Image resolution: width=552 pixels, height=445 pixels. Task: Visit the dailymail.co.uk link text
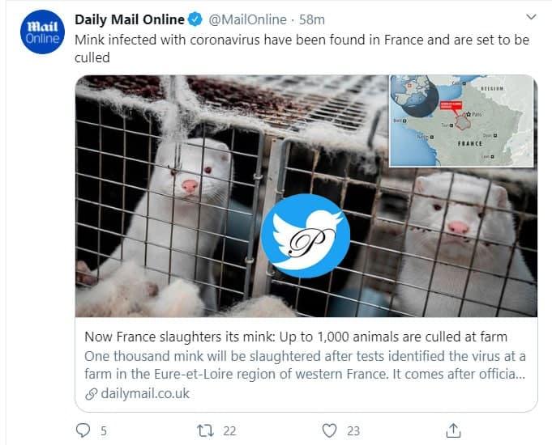point(143,393)
